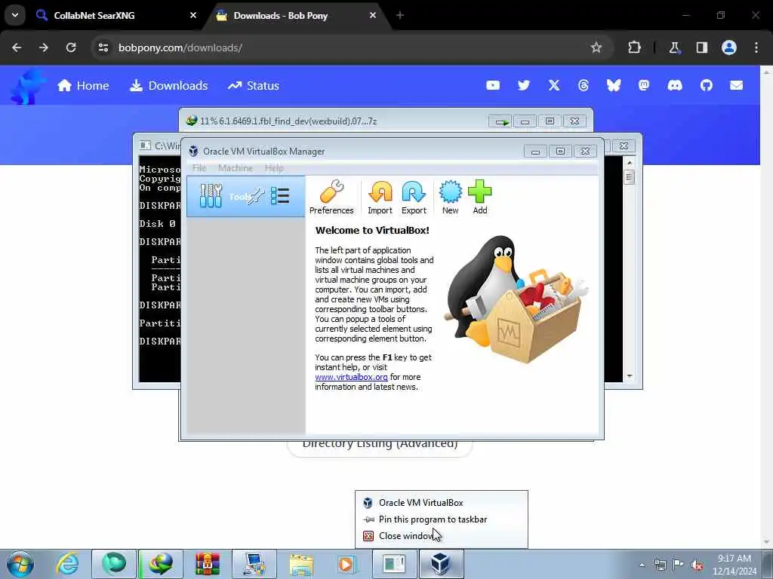Open Bob Pony's Threads icon
This screenshot has width=773, height=579.
click(x=584, y=86)
